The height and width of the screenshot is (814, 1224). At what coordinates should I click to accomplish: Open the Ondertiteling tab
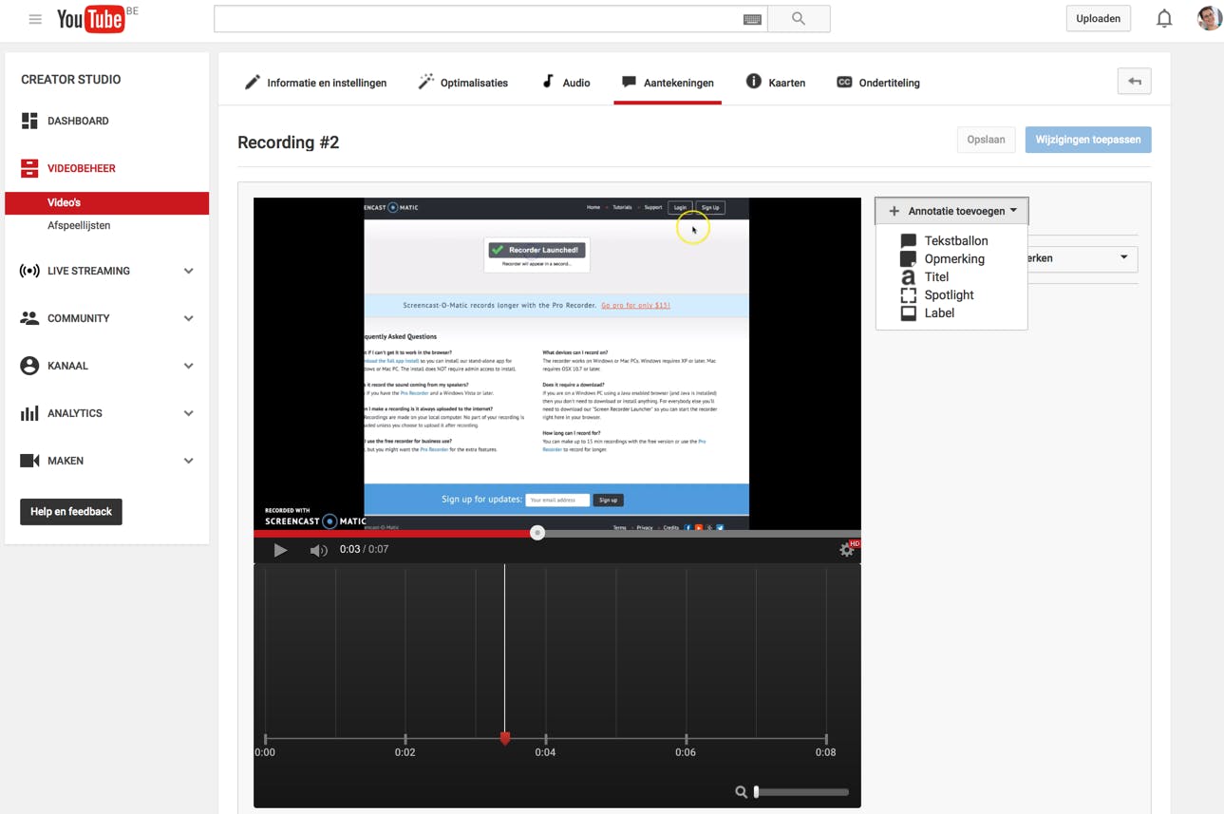tap(878, 83)
